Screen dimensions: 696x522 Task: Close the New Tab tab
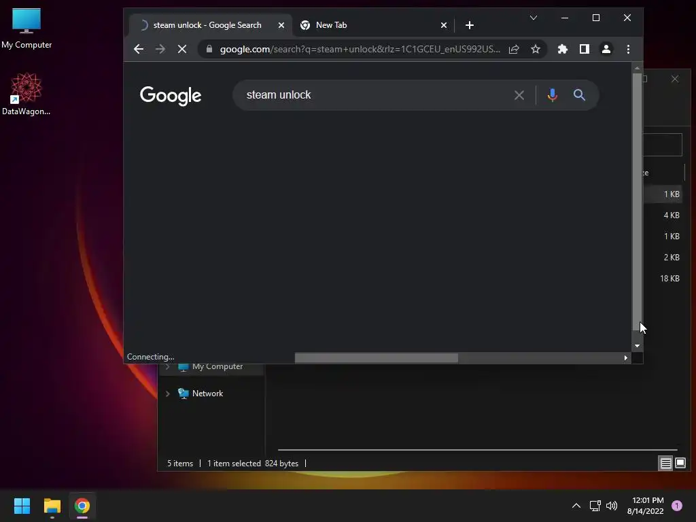pyautogui.click(x=443, y=25)
